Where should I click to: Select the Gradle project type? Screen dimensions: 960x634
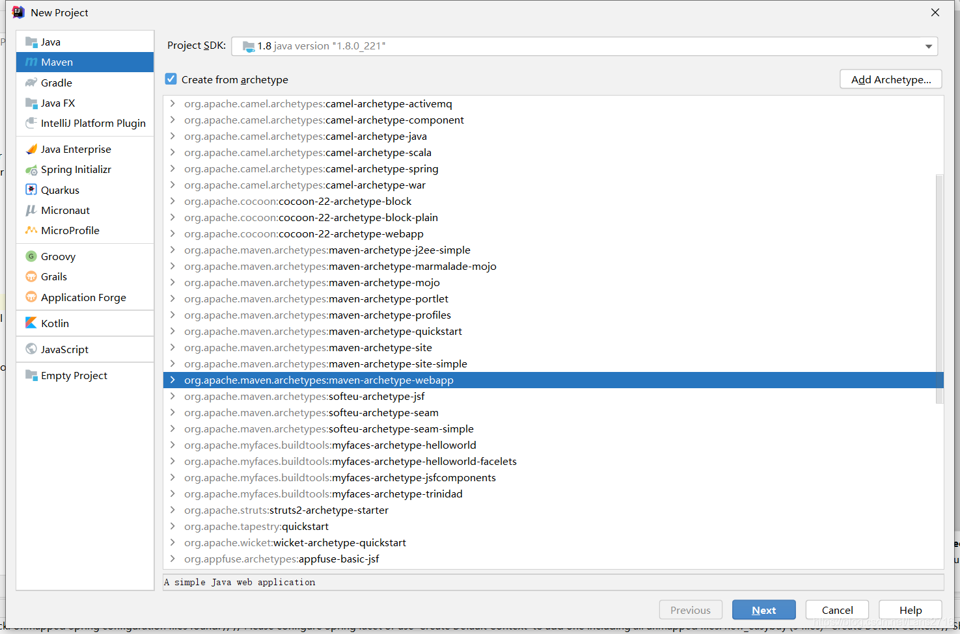[x=55, y=83]
